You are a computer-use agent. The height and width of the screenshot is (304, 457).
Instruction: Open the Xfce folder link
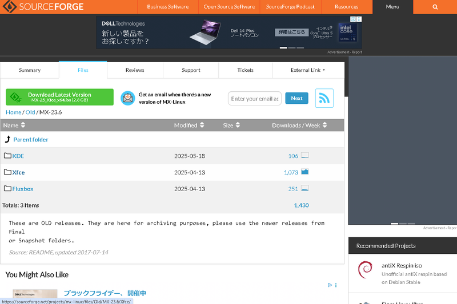[x=18, y=172]
